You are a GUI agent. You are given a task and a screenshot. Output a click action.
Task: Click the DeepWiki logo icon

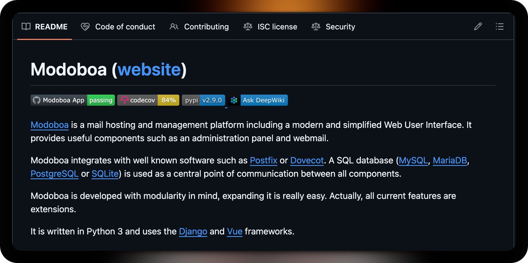[x=234, y=100]
